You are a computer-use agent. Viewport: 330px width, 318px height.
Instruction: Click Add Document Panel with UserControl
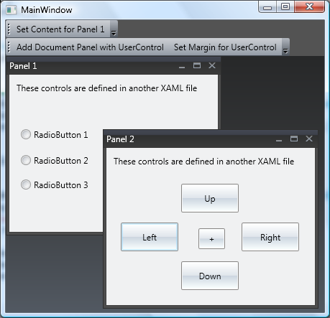(x=90, y=47)
